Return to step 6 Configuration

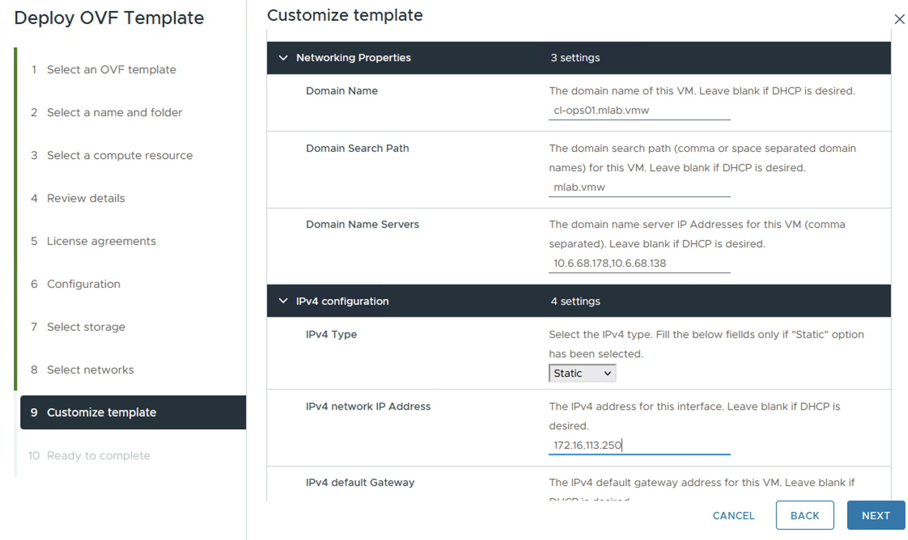pos(83,284)
